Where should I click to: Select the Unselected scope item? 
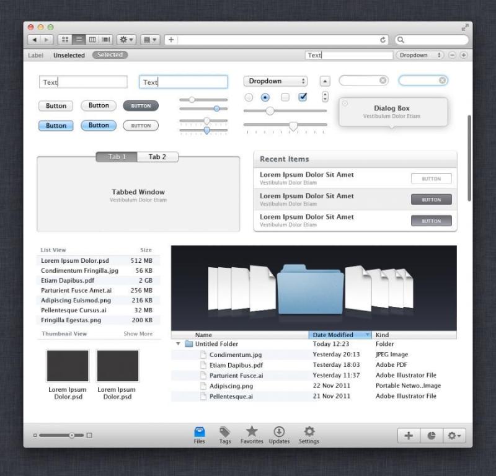tap(69, 55)
